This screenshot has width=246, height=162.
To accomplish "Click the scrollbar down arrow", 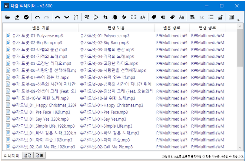I will click(240, 148).
